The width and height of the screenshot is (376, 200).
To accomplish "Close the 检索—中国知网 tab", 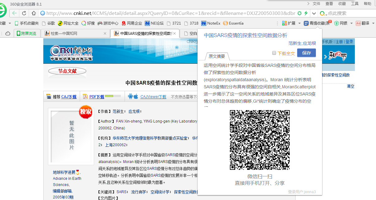I will coord(105,33).
